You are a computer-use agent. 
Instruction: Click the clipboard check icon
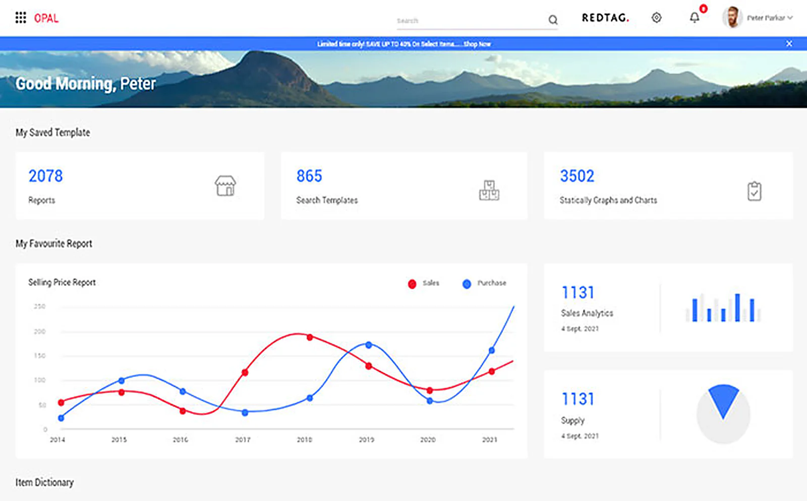[754, 191]
